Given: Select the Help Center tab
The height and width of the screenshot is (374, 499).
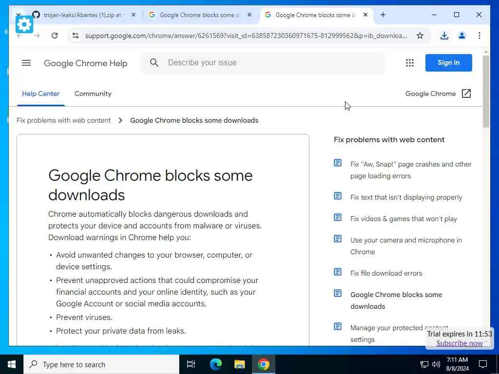Looking at the screenshot, I should [41, 94].
